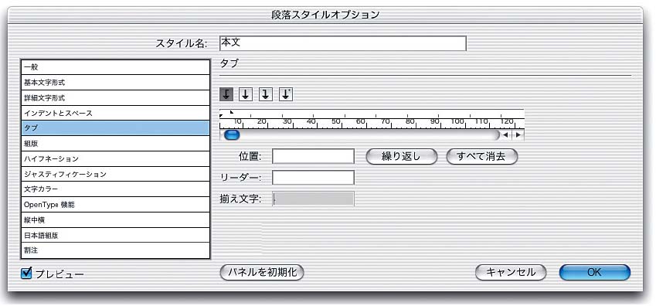The height and width of the screenshot is (306, 656).
Task: Click the リーダー input field
Action: pos(314,178)
